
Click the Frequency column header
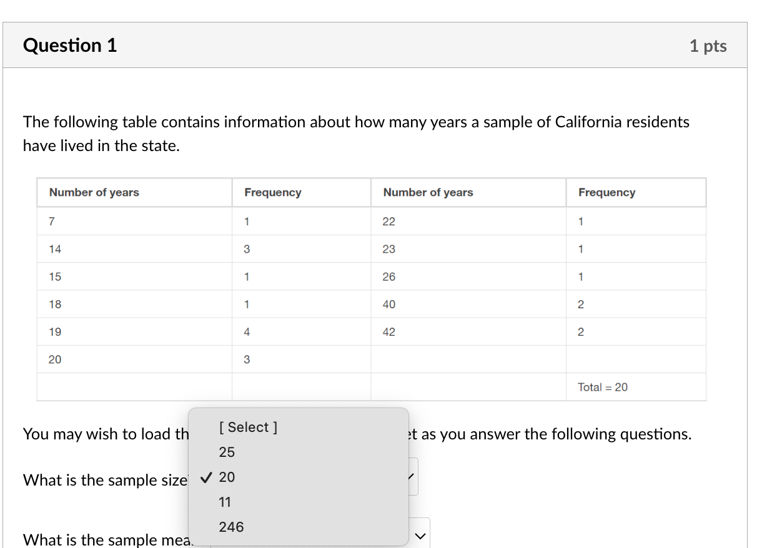272,192
